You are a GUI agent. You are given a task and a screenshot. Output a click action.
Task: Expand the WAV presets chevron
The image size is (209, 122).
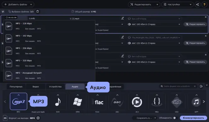pyautogui.click(x=58, y=95)
